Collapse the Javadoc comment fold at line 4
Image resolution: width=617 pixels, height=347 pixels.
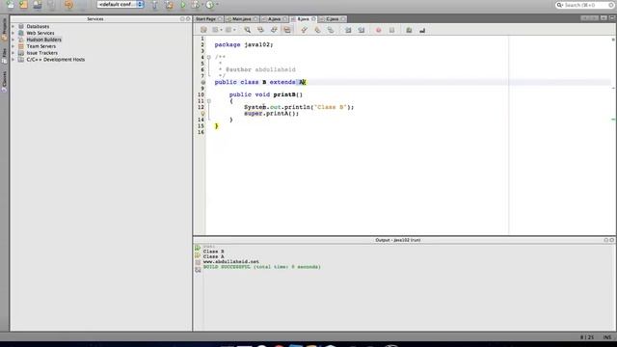[209, 57]
